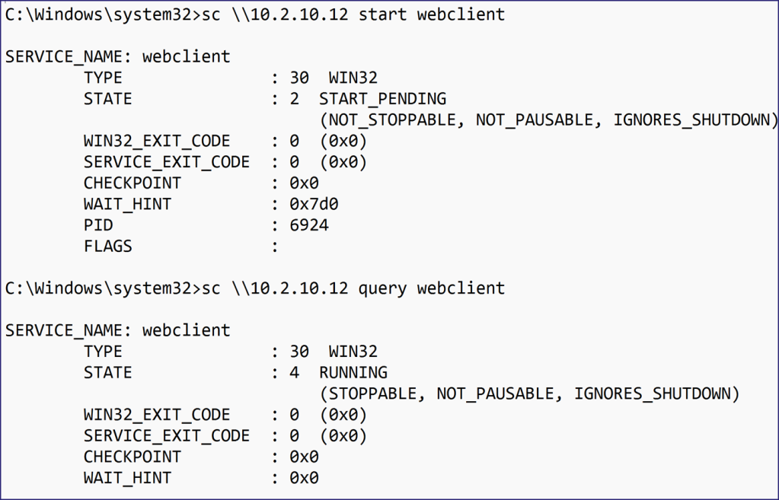
Task: Click the first TYPE value 30 WIN32
Action: tap(334, 78)
